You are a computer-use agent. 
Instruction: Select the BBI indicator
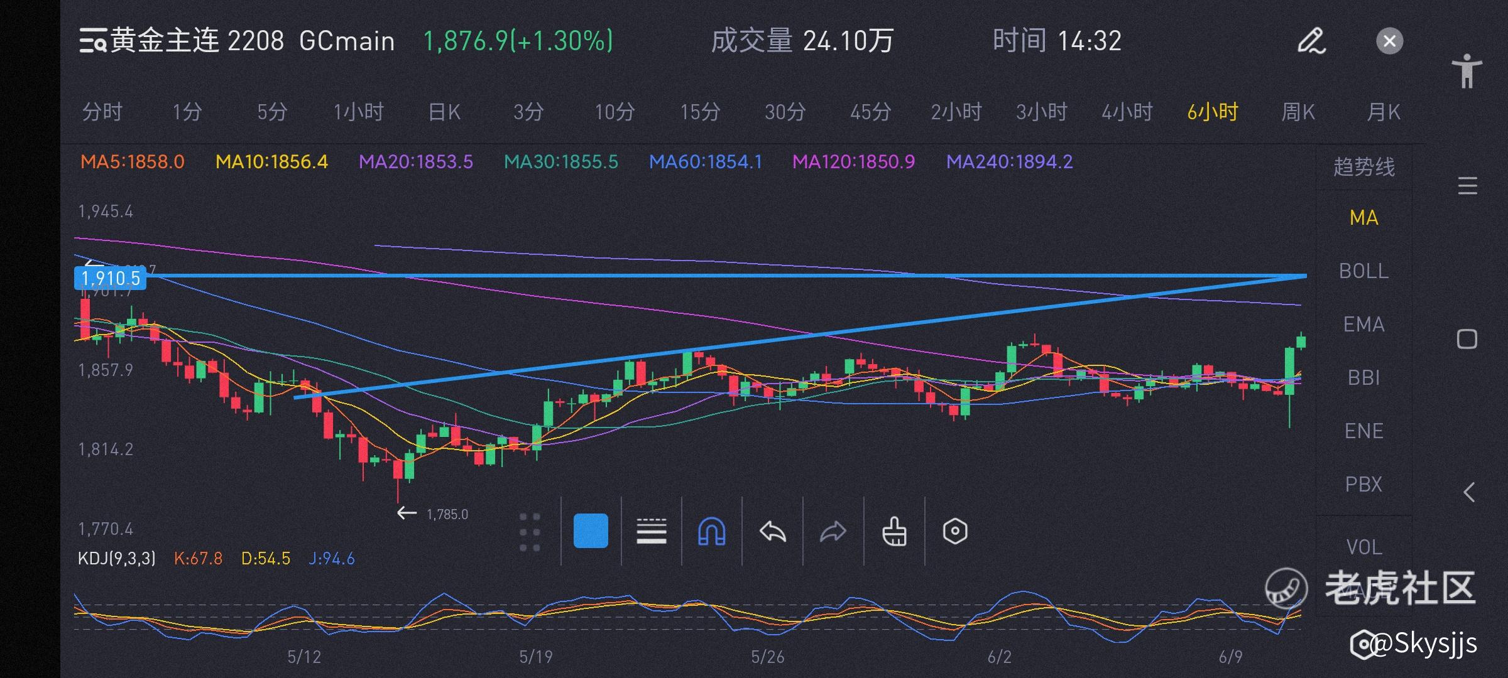1364,378
